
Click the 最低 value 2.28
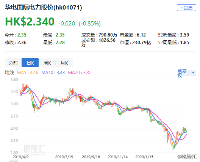(60, 42)
